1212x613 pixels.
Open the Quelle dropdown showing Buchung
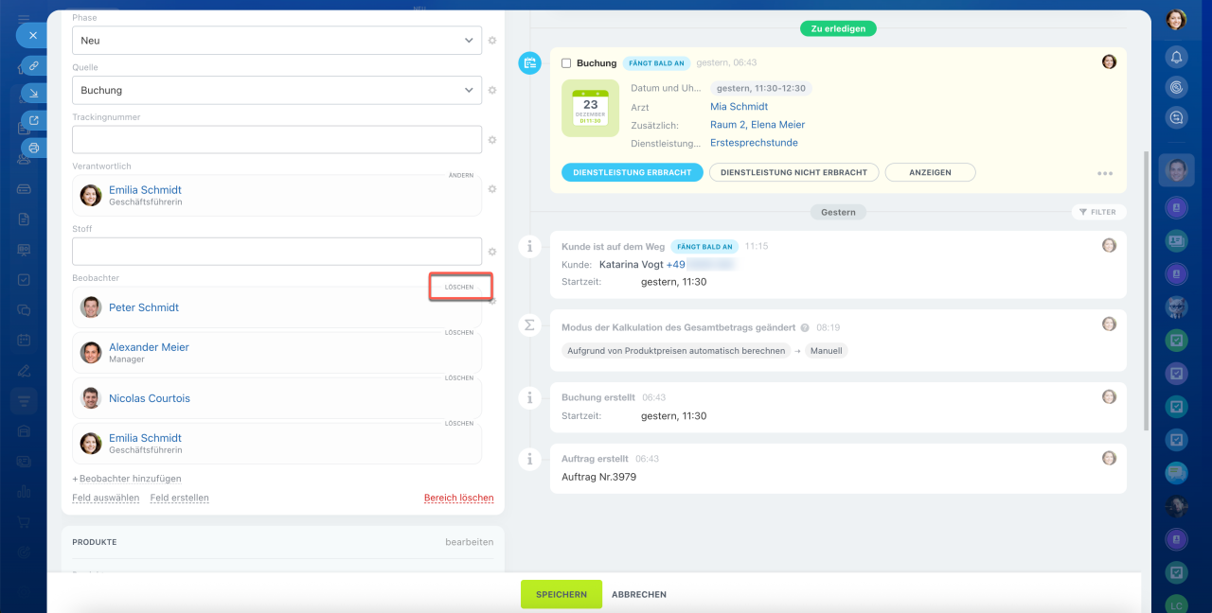(276, 91)
